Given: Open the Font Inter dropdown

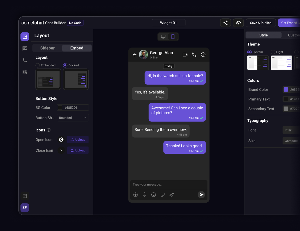Looking at the screenshot, I should tap(291, 130).
